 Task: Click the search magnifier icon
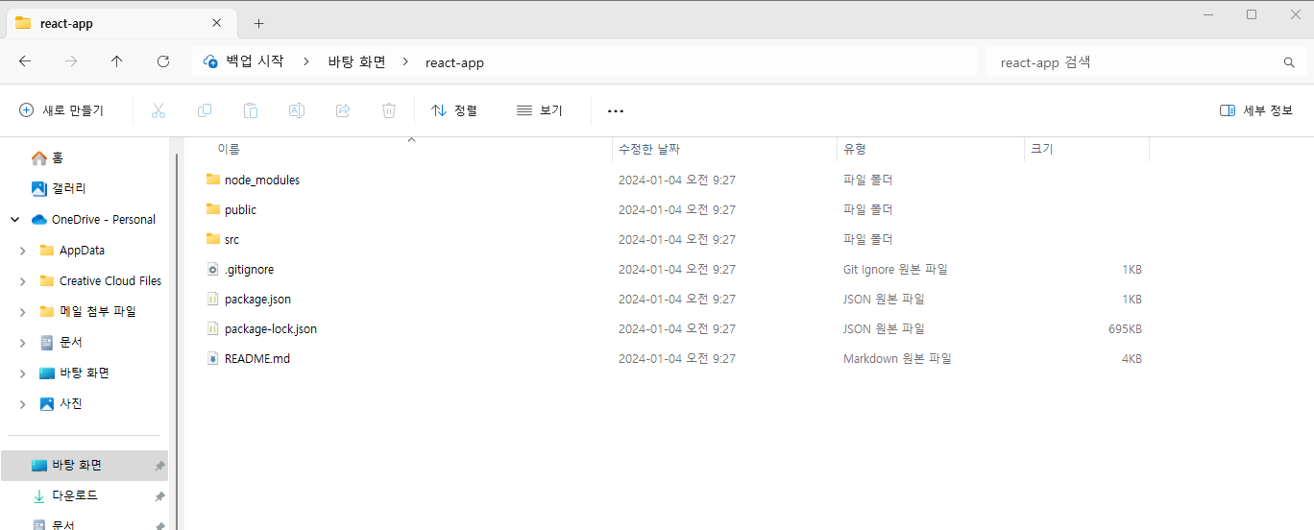[1289, 62]
